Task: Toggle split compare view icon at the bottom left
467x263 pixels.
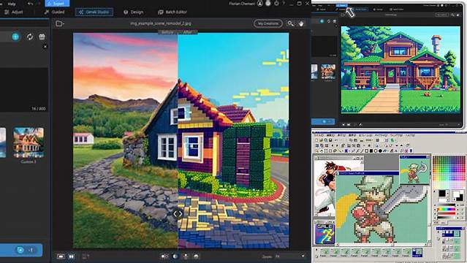Action: click(x=72, y=256)
